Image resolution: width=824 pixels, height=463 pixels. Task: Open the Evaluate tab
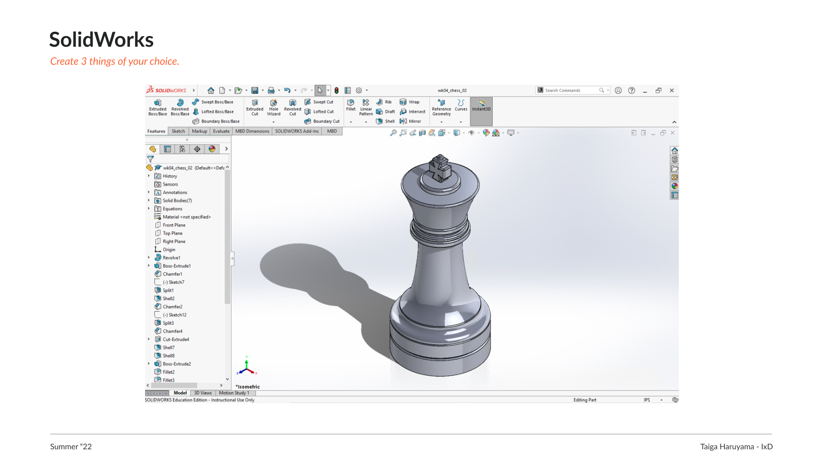pyautogui.click(x=221, y=131)
